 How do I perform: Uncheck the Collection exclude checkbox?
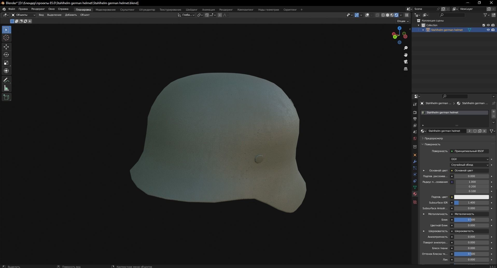coord(484,25)
